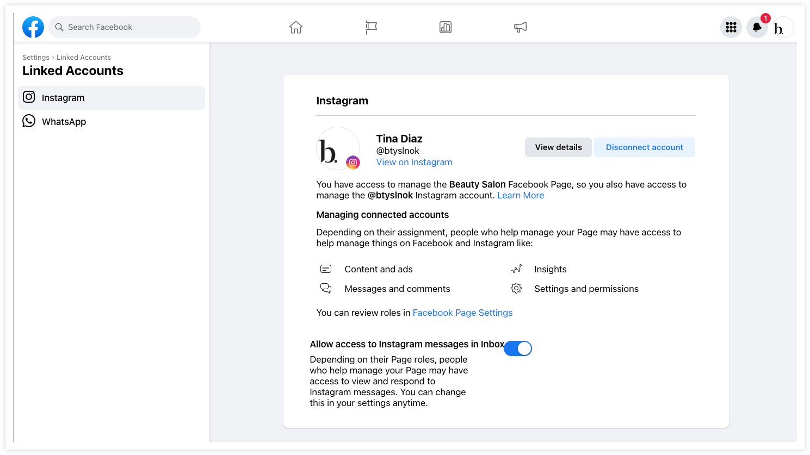Select WhatsApp in Linked Accounts sidebar
Screen dimensions: 810x455
(112, 122)
